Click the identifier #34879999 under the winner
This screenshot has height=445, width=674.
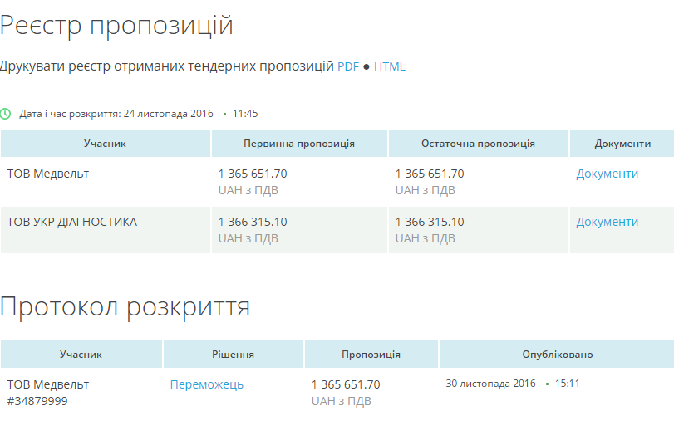pyautogui.click(x=37, y=401)
